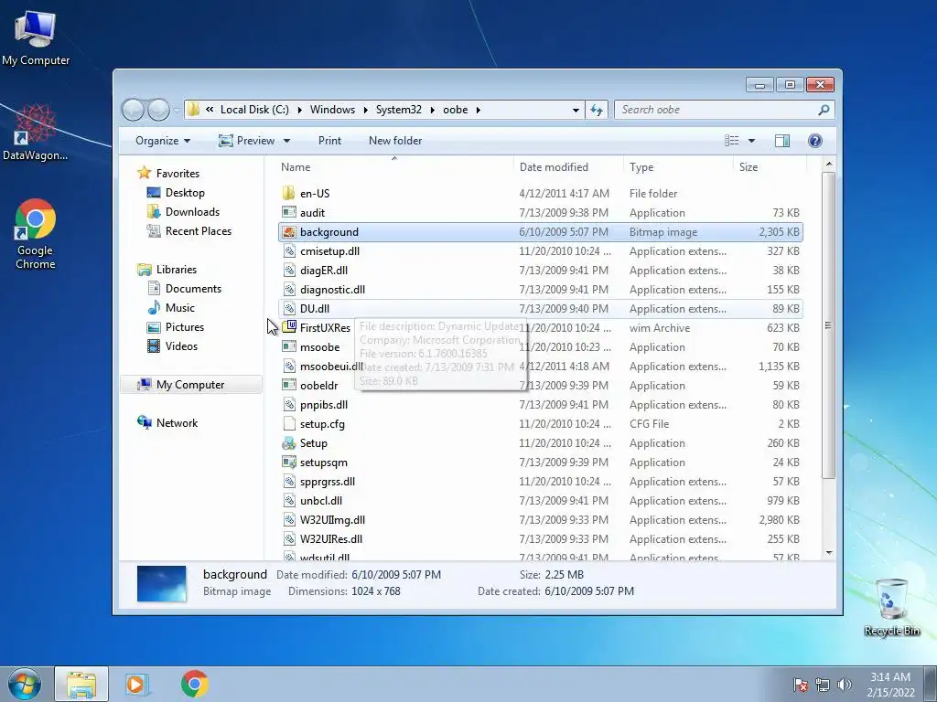The image size is (937, 702).
Task: Click Print in the toolbar
Action: coord(329,141)
